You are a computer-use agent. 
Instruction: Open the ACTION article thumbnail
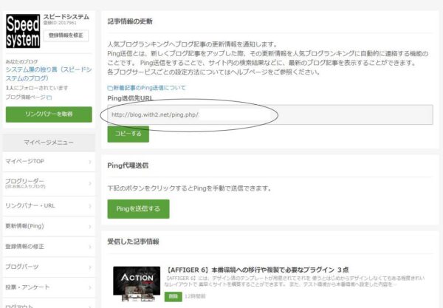137,284
